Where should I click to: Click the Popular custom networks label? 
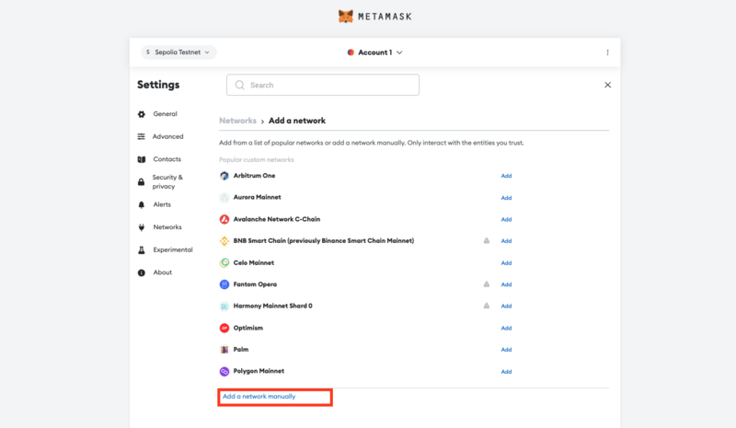point(257,160)
